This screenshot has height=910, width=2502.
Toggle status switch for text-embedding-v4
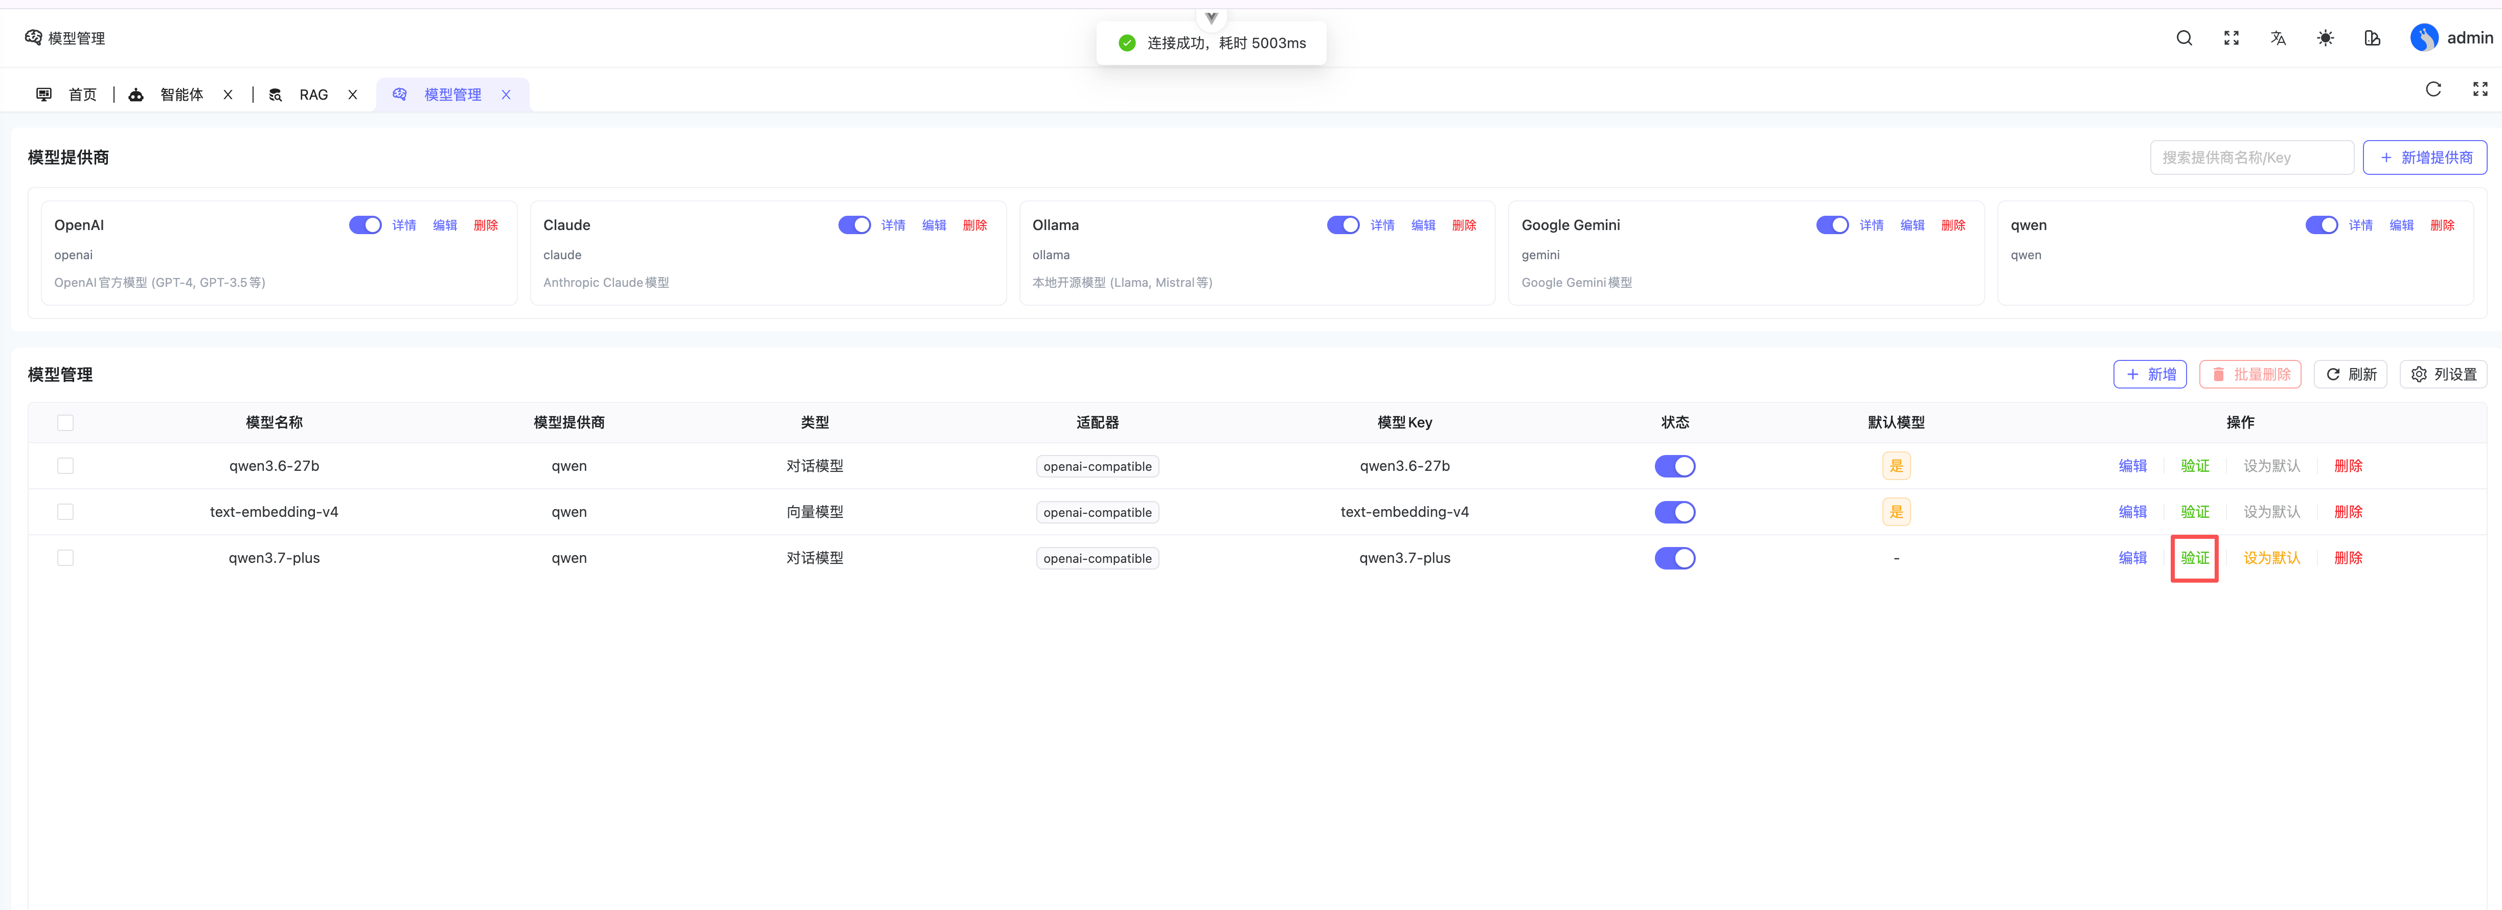[x=1674, y=512]
